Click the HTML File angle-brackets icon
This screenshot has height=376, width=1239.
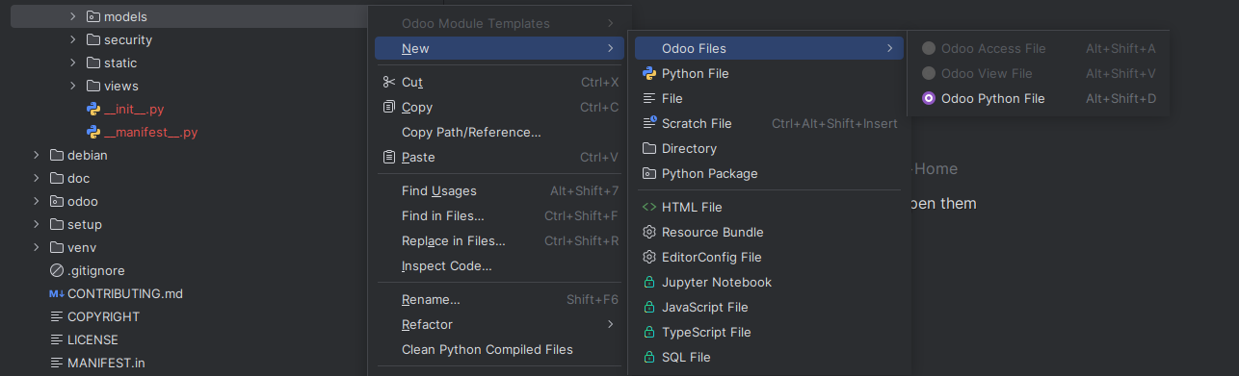tap(649, 207)
